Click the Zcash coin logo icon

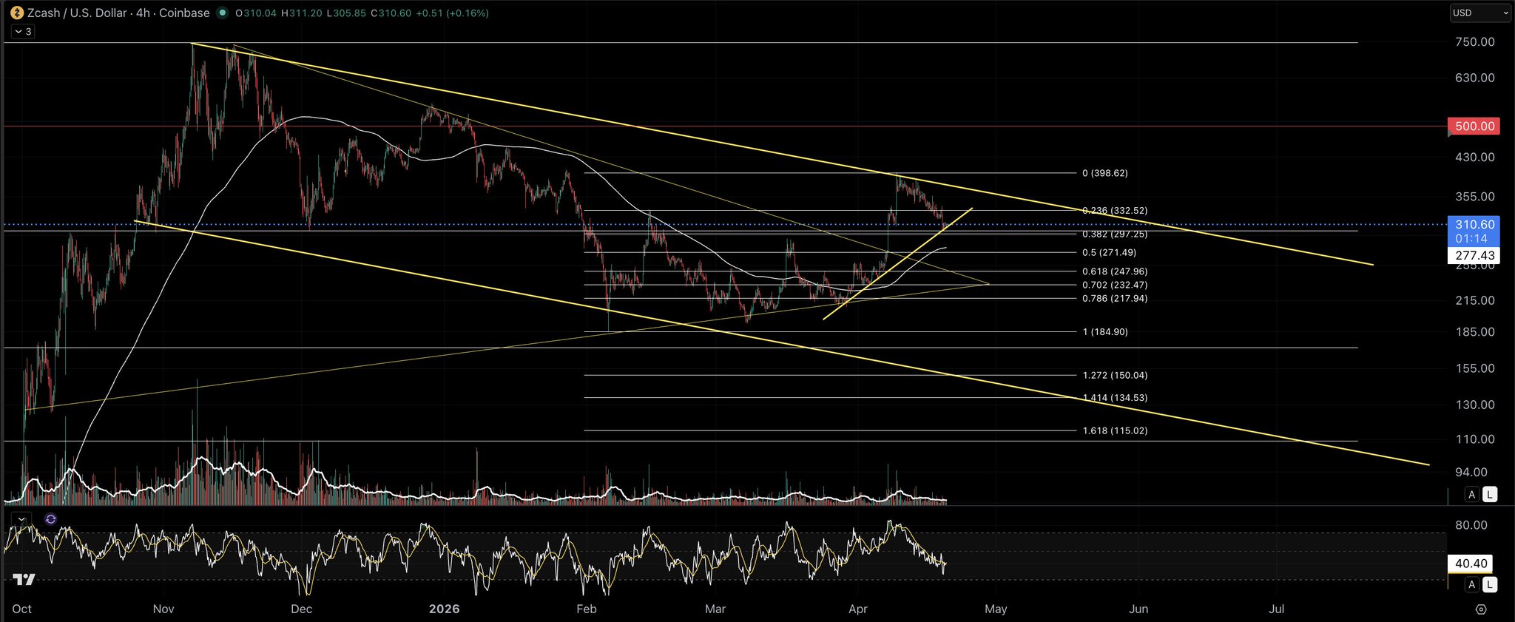[17, 13]
